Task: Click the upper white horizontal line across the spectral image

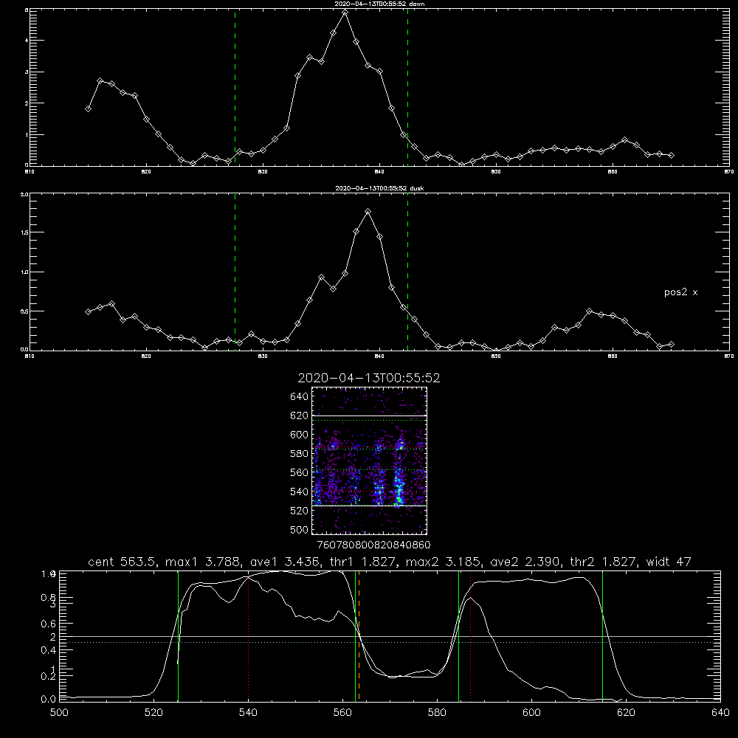Action: pos(370,415)
